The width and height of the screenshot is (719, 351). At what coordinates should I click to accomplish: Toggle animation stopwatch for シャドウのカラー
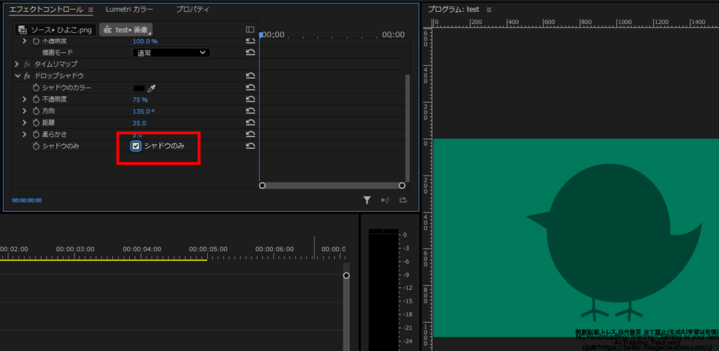[x=37, y=88]
